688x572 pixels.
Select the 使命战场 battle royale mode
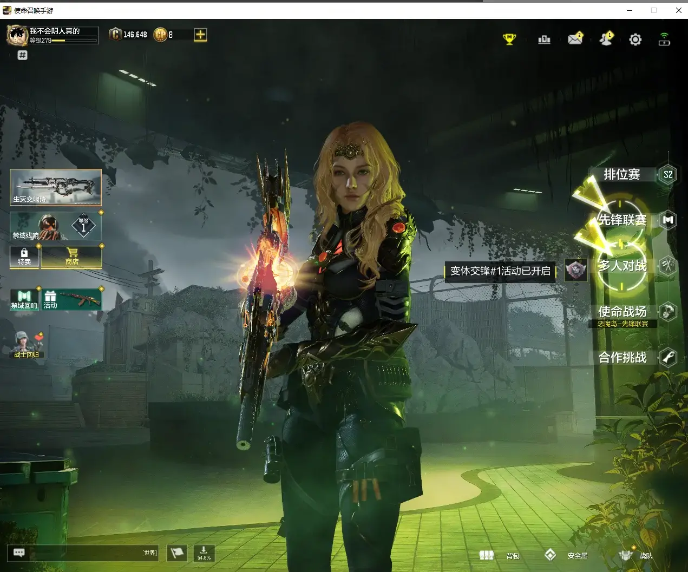pyautogui.click(x=622, y=311)
